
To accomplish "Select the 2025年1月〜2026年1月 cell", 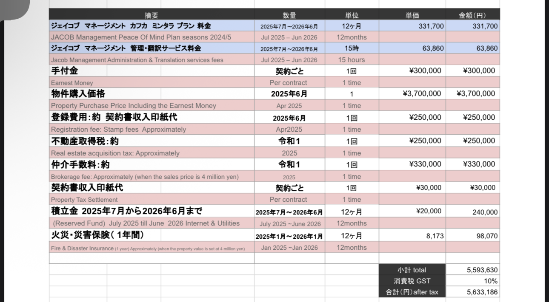I will click(289, 236).
